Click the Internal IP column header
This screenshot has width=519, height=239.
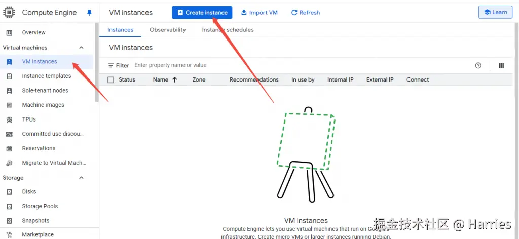340,79
